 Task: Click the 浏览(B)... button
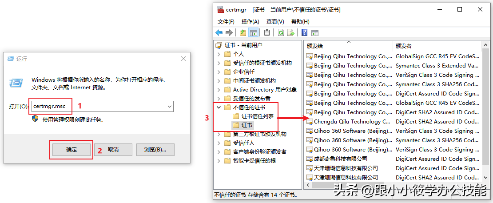pos(155,150)
